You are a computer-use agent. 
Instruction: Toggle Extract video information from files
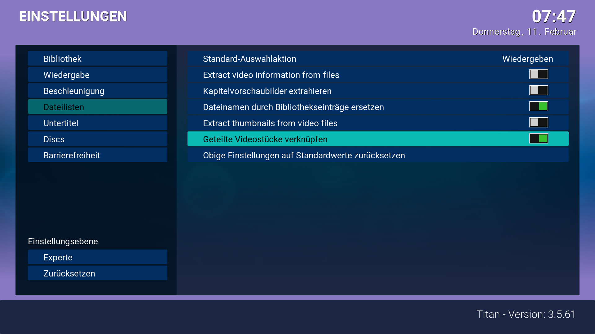point(539,74)
